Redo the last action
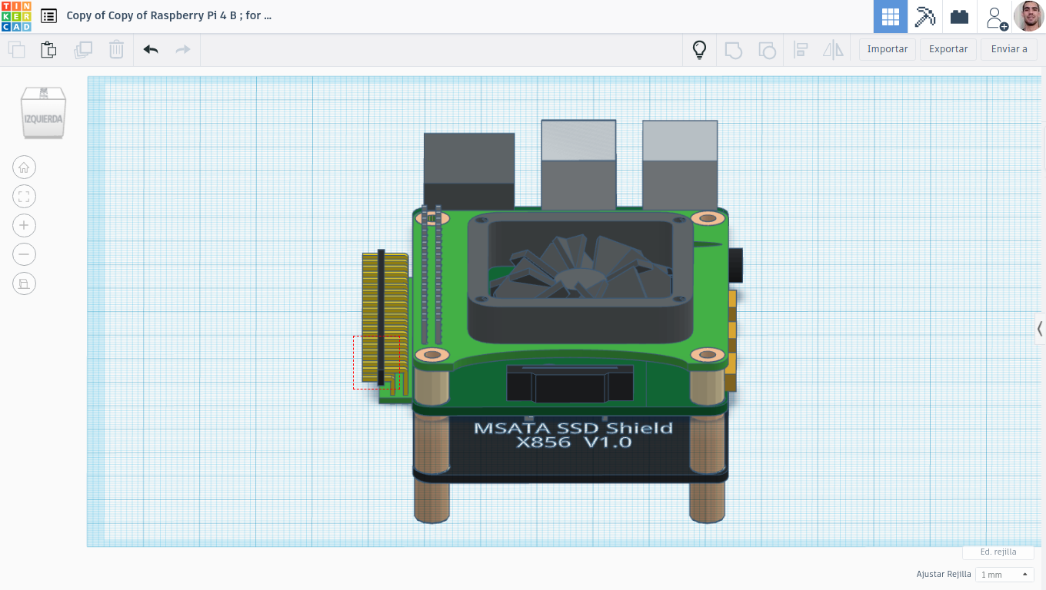This screenshot has height=590, width=1046. [x=183, y=50]
